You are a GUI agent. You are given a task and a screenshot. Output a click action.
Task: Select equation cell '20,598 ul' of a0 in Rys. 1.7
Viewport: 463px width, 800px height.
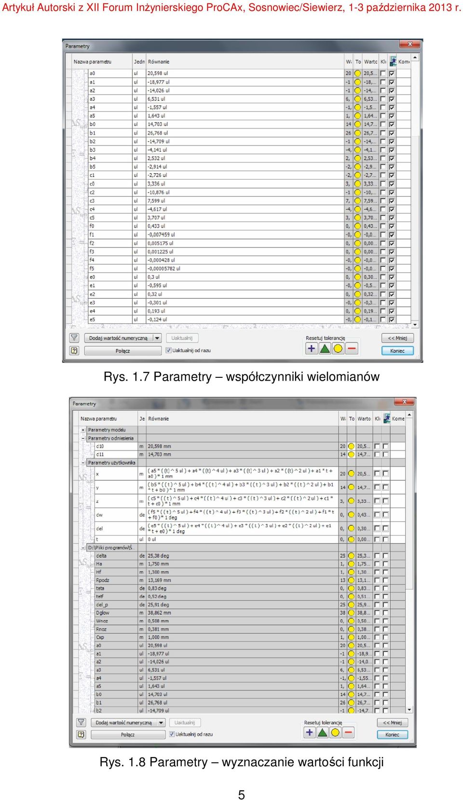245,73
